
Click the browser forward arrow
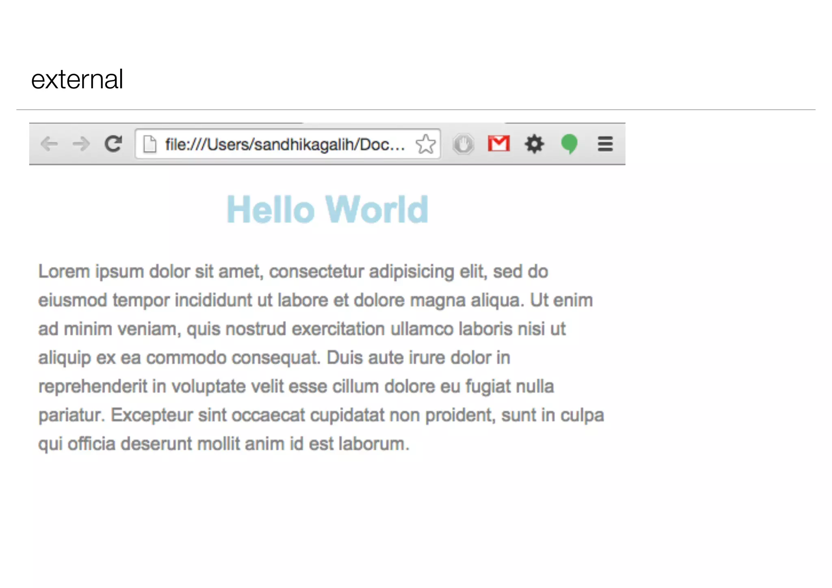(81, 144)
